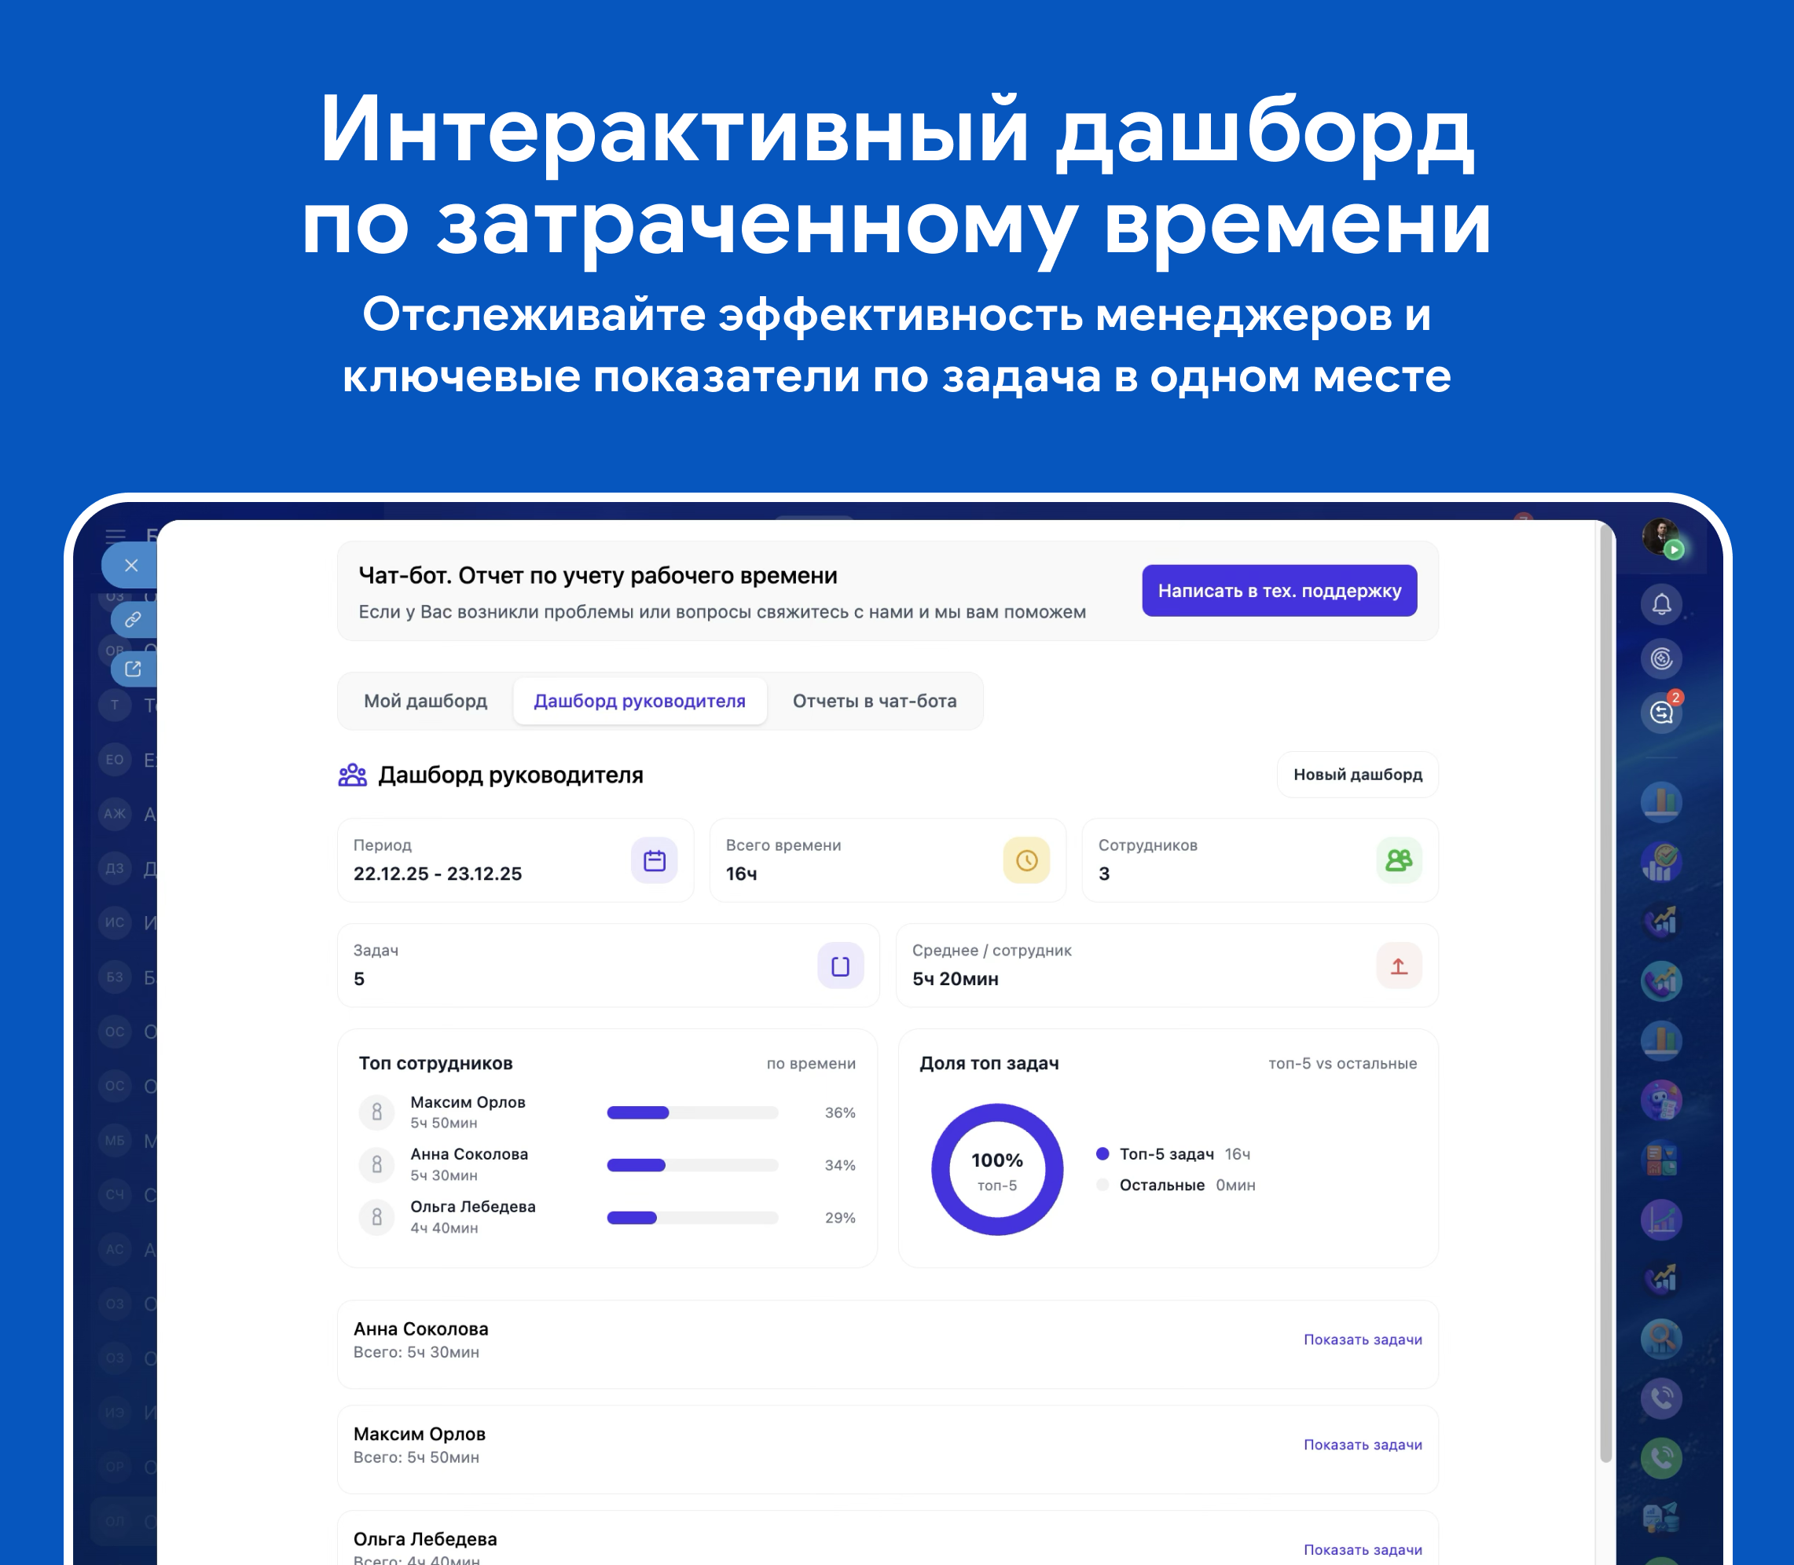
Task: Open the Отчеты в чат-бота tab
Action: [x=875, y=702]
